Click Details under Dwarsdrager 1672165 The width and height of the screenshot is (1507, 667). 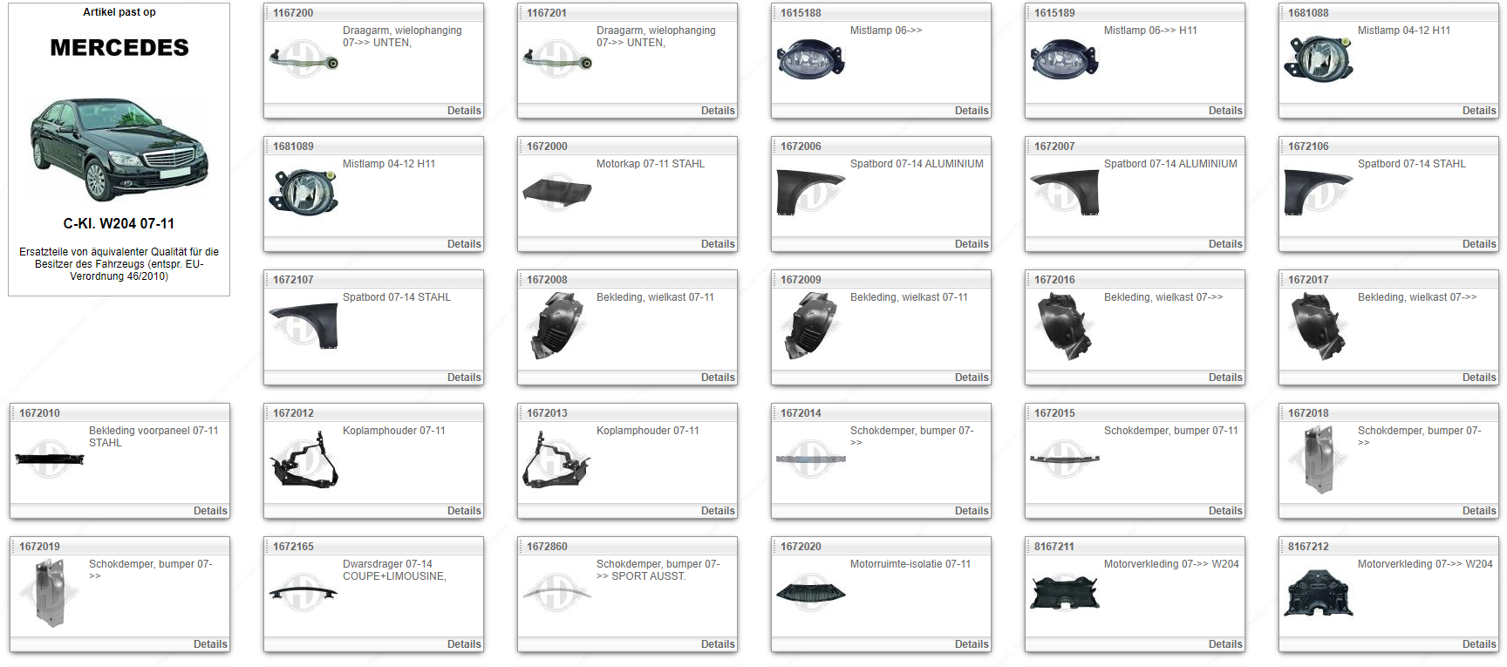(464, 644)
